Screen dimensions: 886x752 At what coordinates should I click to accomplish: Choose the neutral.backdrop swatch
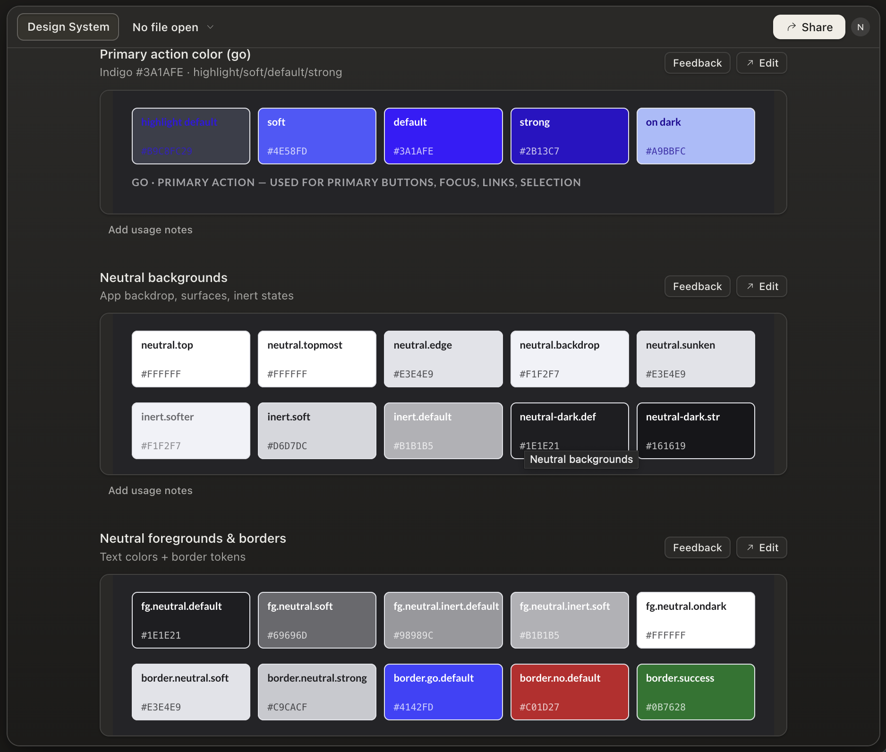click(x=570, y=359)
